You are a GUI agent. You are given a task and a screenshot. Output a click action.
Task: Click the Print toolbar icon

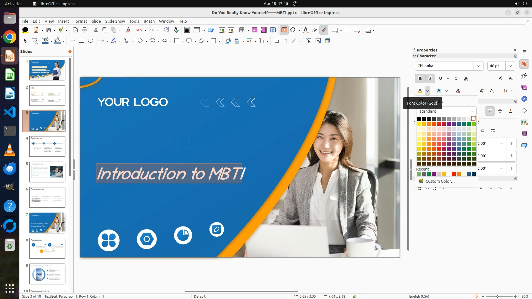click(85, 30)
